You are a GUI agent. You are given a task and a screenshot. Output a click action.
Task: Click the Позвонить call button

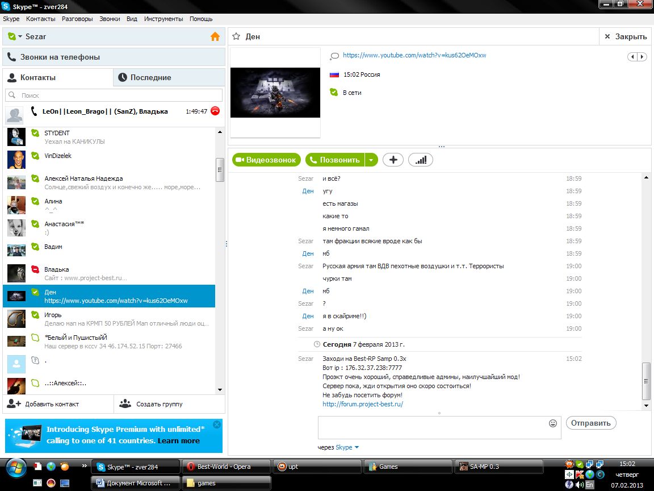[x=335, y=160]
